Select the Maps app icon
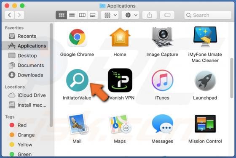 coord(120,124)
